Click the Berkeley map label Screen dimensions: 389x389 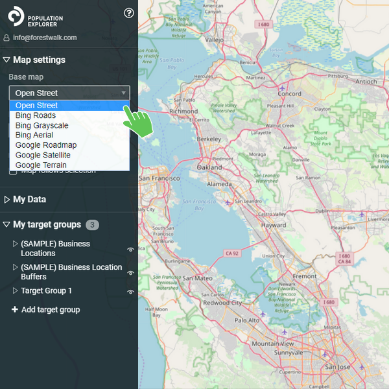pos(209,139)
